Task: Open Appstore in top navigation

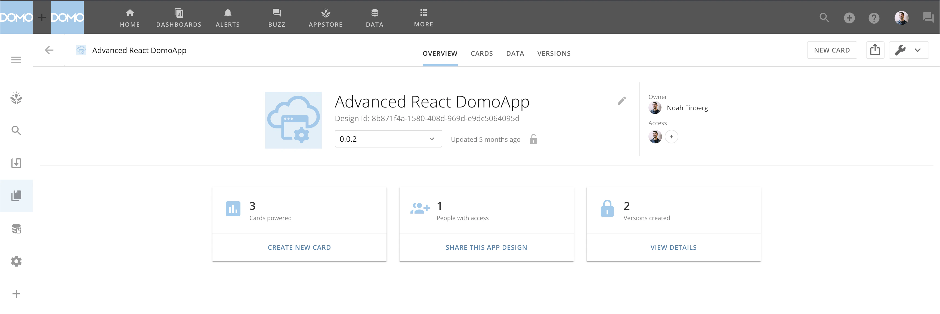Action: click(x=326, y=18)
